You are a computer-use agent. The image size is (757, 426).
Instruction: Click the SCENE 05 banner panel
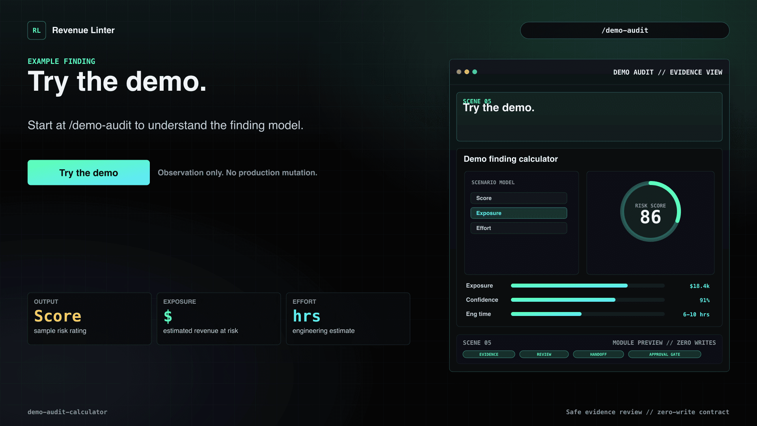[x=589, y=117]
